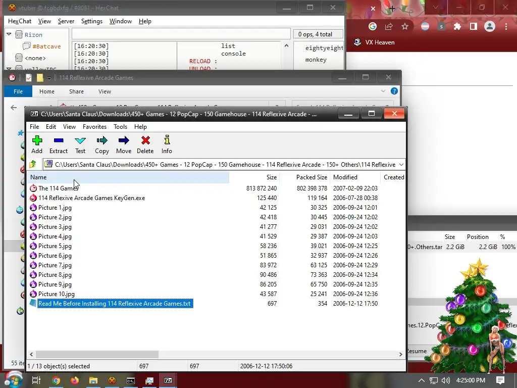Image resolution: width=517 pixels, height=388 pixels.
Task: Click the Picture 7.jpg file icon
Action: pyautogui.click(x=33, y=265)
